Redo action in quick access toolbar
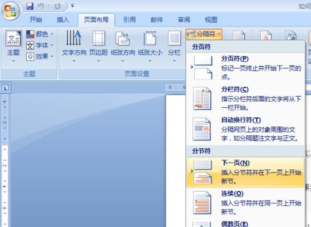The image size is (311, 227). click(57, 6)
